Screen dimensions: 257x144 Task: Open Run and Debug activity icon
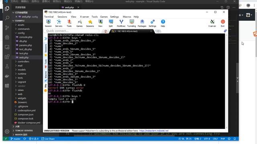click(x=7, y=37)
